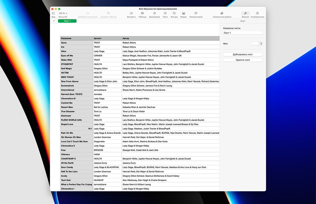The height and width of the screenshot is (204, 316).
Task: Click the Комментарий comment icon
Action: coord(196,13)
